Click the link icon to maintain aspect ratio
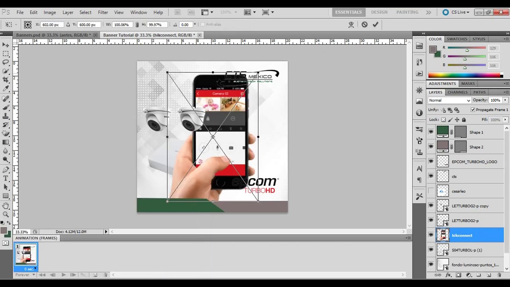The image size is (510, 287). (137, 25)
